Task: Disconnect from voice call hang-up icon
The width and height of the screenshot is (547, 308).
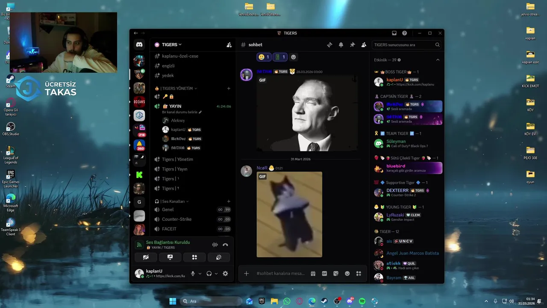Action: pos(225,245)
